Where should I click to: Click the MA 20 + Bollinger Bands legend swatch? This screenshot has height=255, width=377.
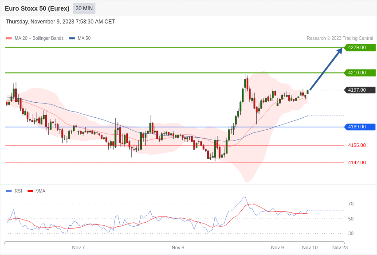click(x=9, y=39)
